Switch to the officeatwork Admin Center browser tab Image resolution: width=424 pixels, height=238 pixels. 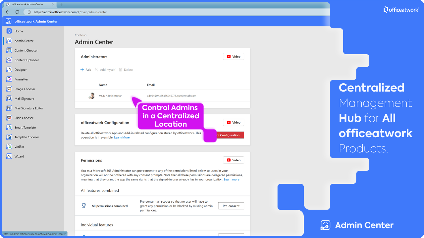[x=30, y=4]
